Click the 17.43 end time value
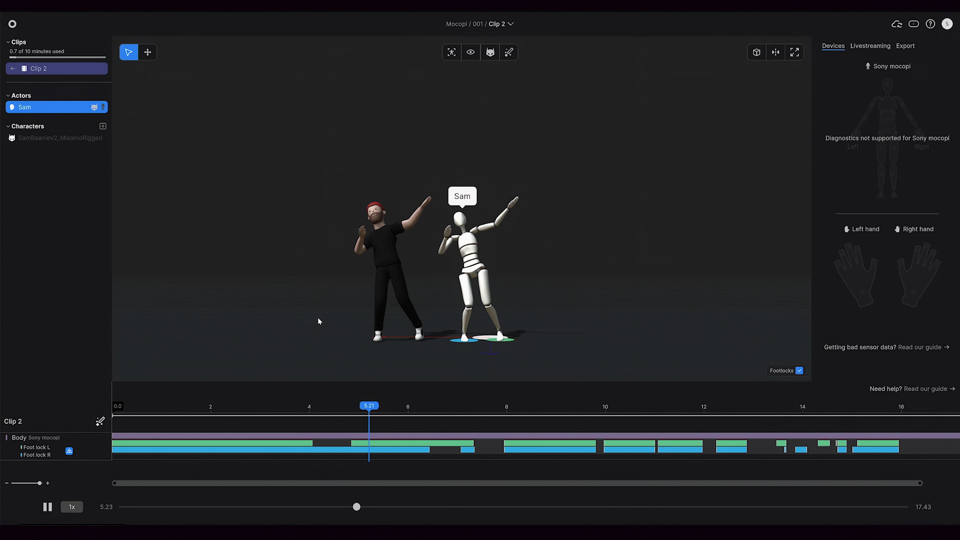The width and height of the screenshot is (960, 540). [x=923, y=507]
